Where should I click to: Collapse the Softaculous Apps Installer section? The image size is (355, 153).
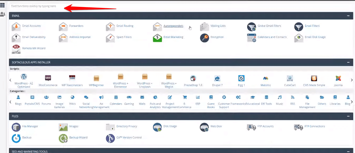pos(348,63)
